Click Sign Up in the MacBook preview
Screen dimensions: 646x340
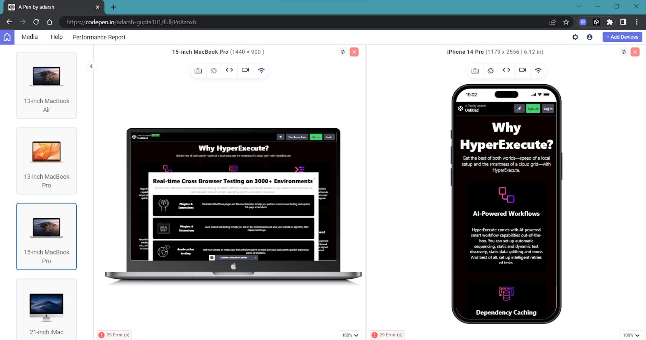coord(316,137)
